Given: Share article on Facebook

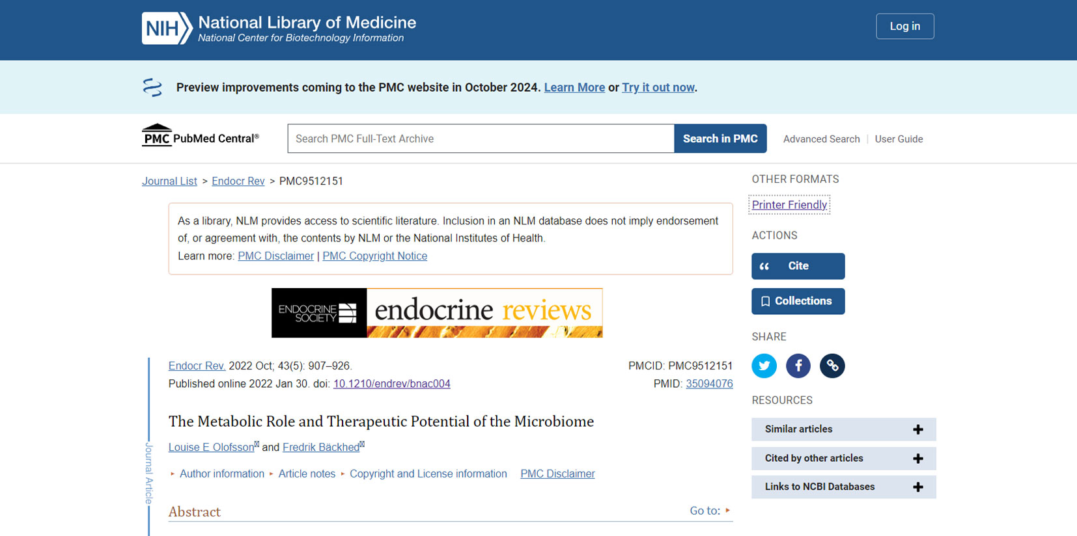Looking at the screenshot, I should click(798, 366).
